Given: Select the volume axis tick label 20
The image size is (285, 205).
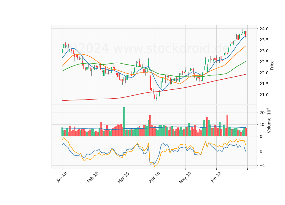Looking at the screenshot, I should (x=262, y=113).
